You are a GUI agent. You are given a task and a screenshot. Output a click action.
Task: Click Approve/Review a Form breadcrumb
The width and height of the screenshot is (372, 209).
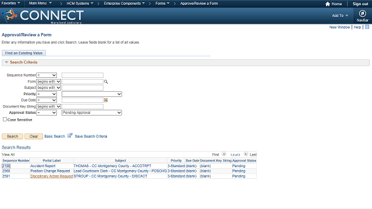coord(199,3)
